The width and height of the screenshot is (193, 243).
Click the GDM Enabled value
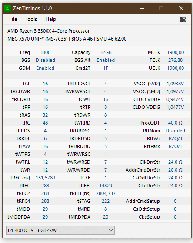45,68
